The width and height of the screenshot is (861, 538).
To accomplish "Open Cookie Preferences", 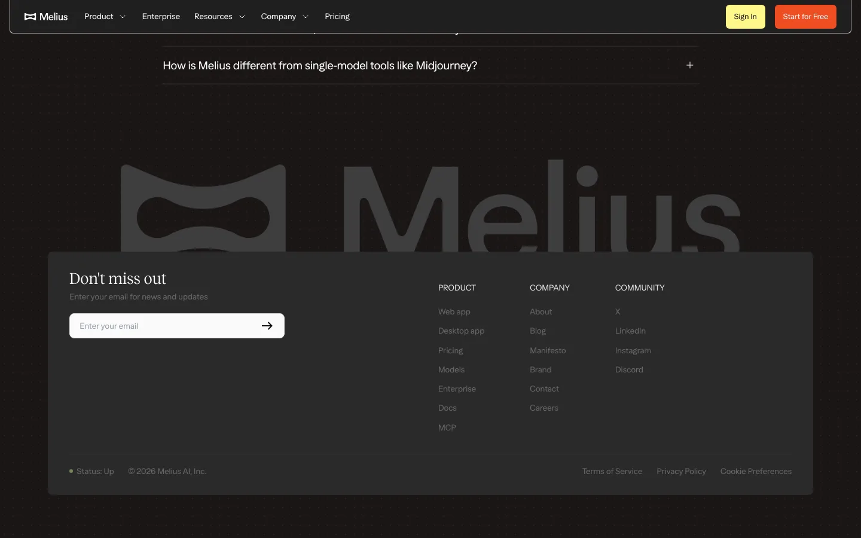I will 756,471.
